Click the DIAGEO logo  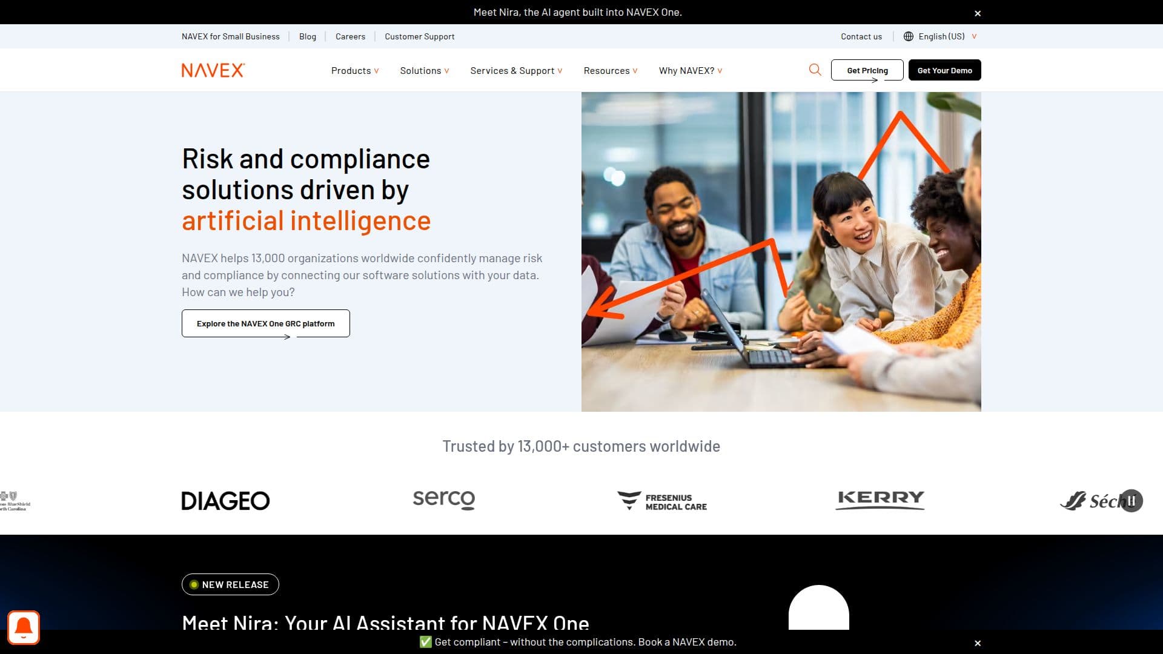coord(225,501)
